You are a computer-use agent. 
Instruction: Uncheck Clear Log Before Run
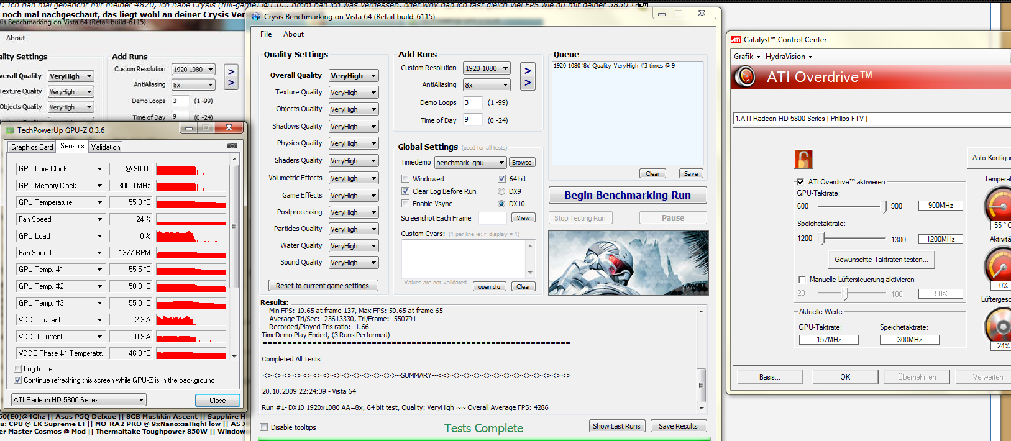point(405,191)
